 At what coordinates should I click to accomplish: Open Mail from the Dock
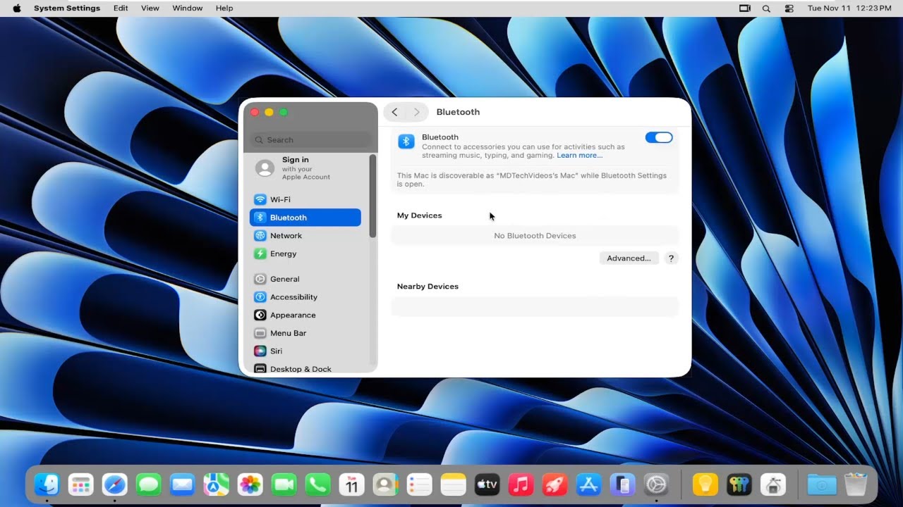click(183, 484)
